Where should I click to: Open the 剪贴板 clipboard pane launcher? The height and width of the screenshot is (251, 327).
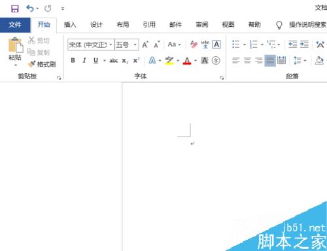[59, 77]
